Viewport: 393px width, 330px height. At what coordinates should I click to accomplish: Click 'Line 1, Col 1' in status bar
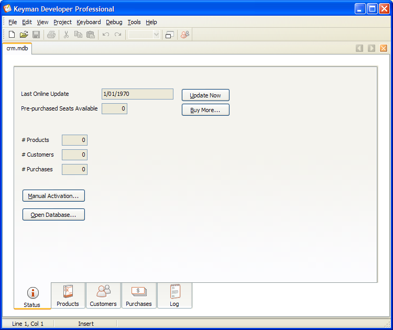[x=28, y=324]
